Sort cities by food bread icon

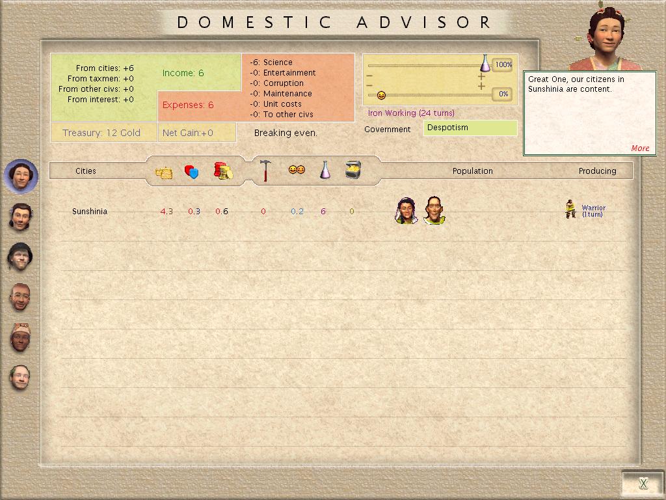(164, 173)
